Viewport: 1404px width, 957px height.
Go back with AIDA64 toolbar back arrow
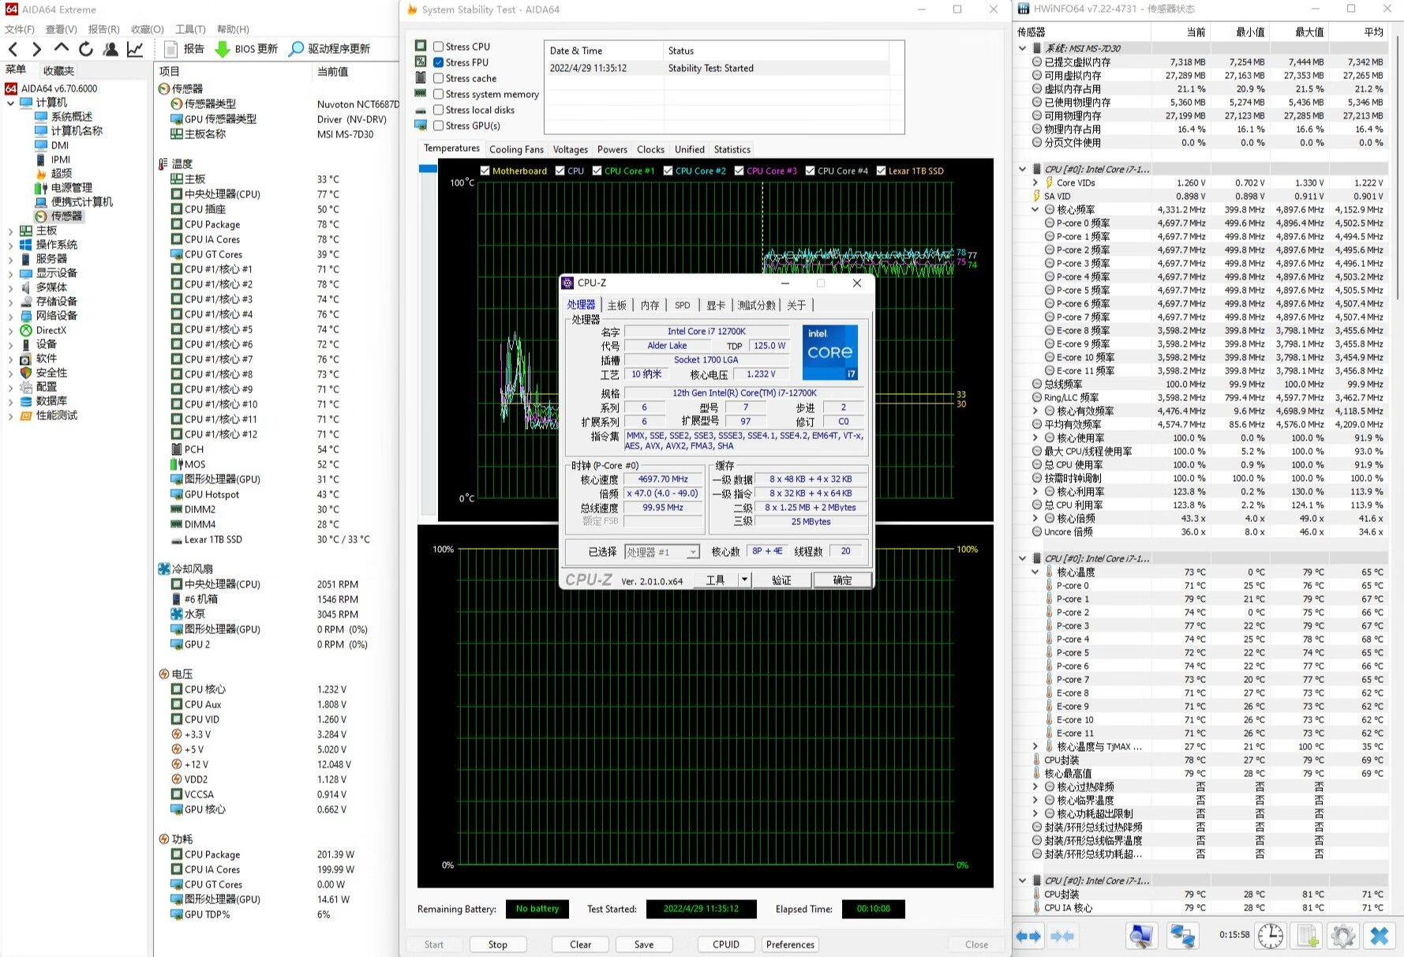pos(13,49)
